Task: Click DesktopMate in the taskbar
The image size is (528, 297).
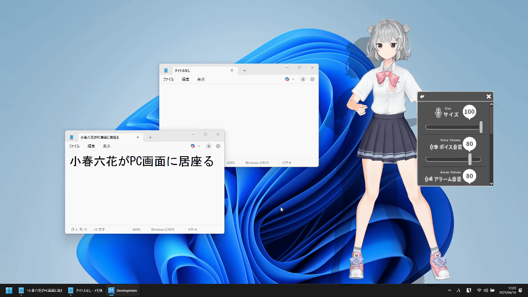Action: point(123,290)
